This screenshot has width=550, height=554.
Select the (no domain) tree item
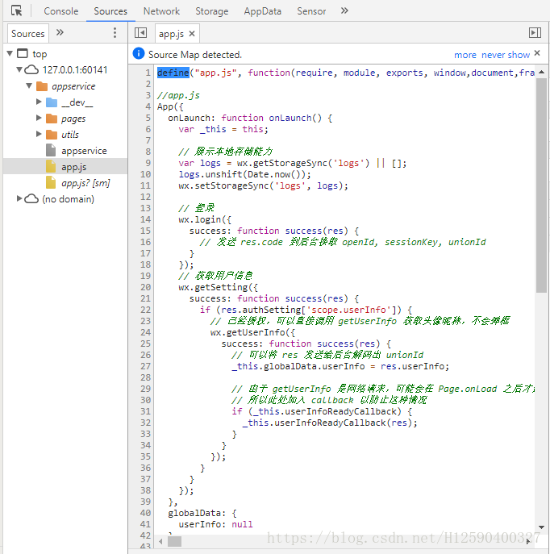coord(69,199)
